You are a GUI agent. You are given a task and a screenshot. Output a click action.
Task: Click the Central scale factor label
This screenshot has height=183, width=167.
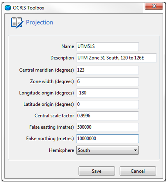tap(54, 116)
